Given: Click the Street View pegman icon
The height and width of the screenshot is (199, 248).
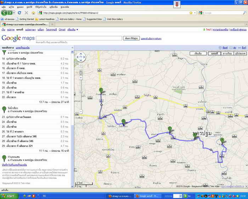Looking at the screenshot, I should pos(81,73).
